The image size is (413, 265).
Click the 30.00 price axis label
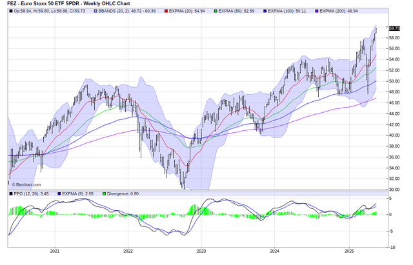394,190
